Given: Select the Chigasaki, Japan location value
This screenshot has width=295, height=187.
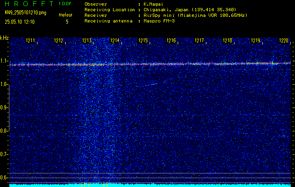Looking at the screenshot, I should click(x=190, y=10).
